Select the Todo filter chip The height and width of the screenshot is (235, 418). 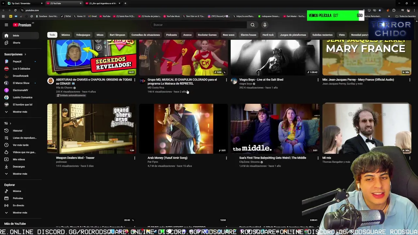[52, 35]
